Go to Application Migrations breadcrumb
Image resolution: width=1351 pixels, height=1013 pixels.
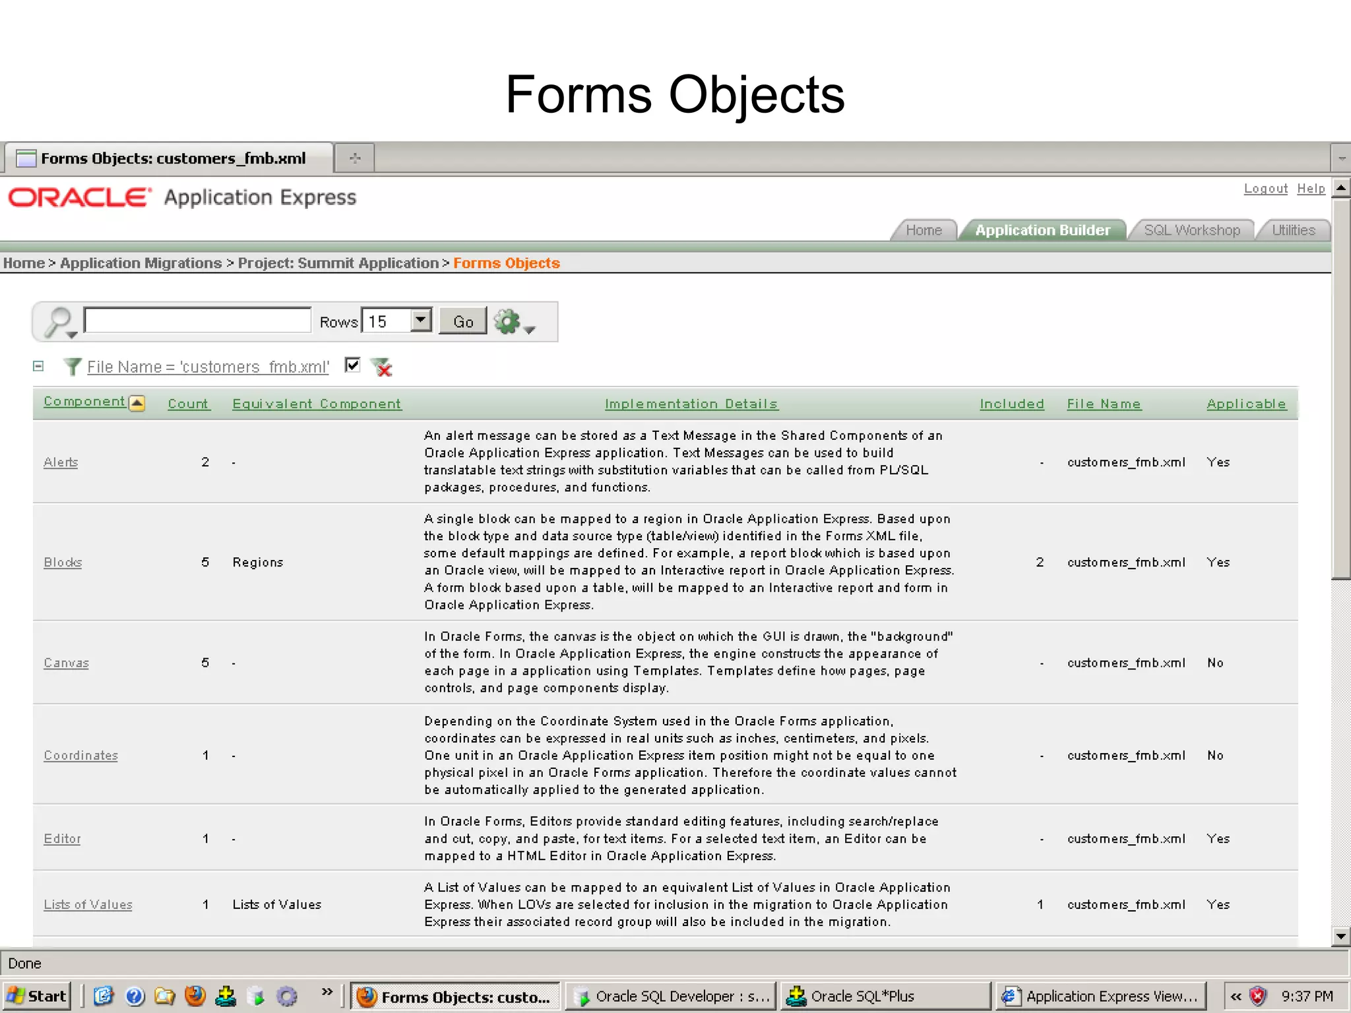141,263
